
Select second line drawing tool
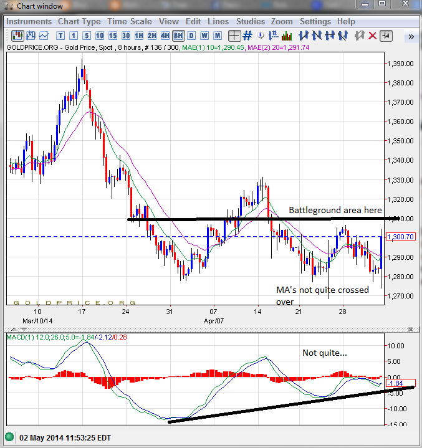click(x=317, y=36)
